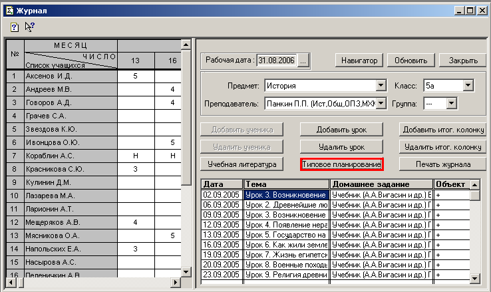Click the Тема column header
Image resolution: width=491 pixels, height=292 pixels.
click(286, 184)
